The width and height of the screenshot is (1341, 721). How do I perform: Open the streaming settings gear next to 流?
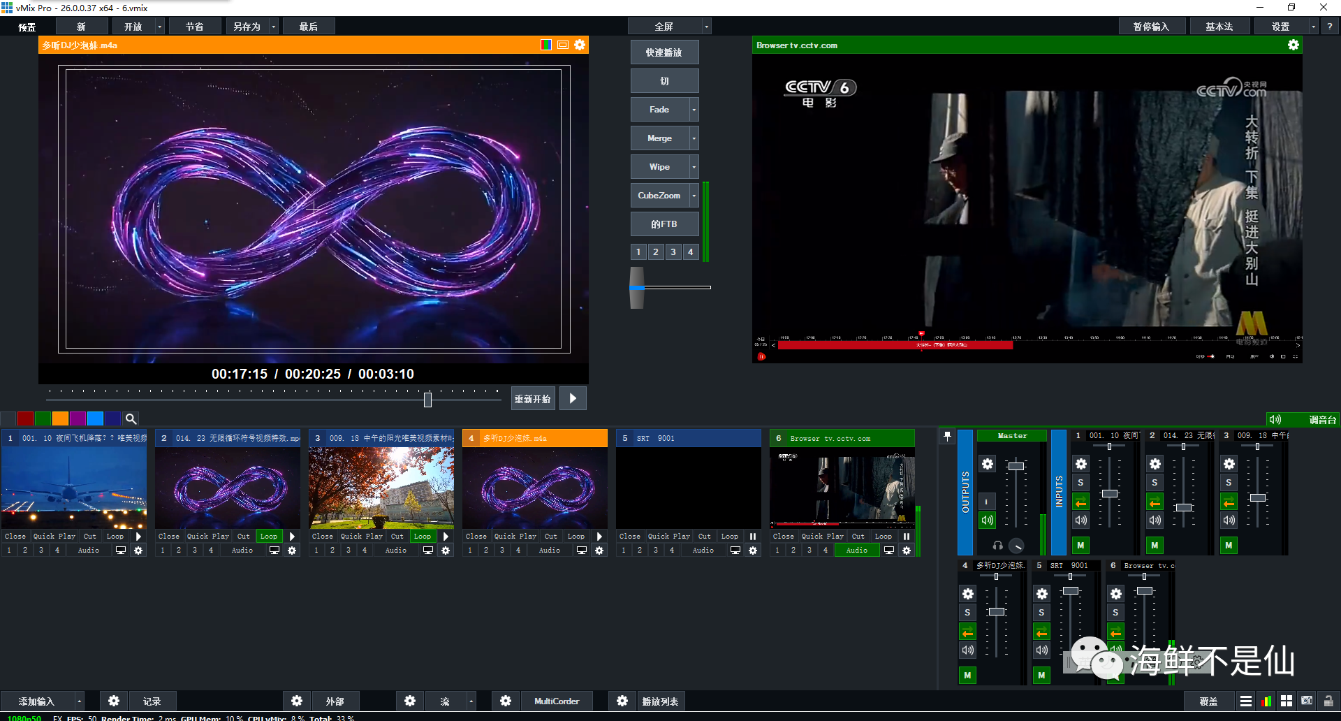(410, 701)
